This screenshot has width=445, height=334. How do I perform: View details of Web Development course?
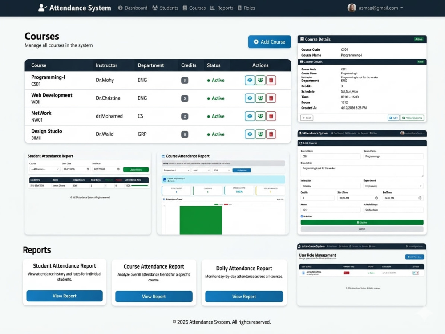tap(250, 98)
